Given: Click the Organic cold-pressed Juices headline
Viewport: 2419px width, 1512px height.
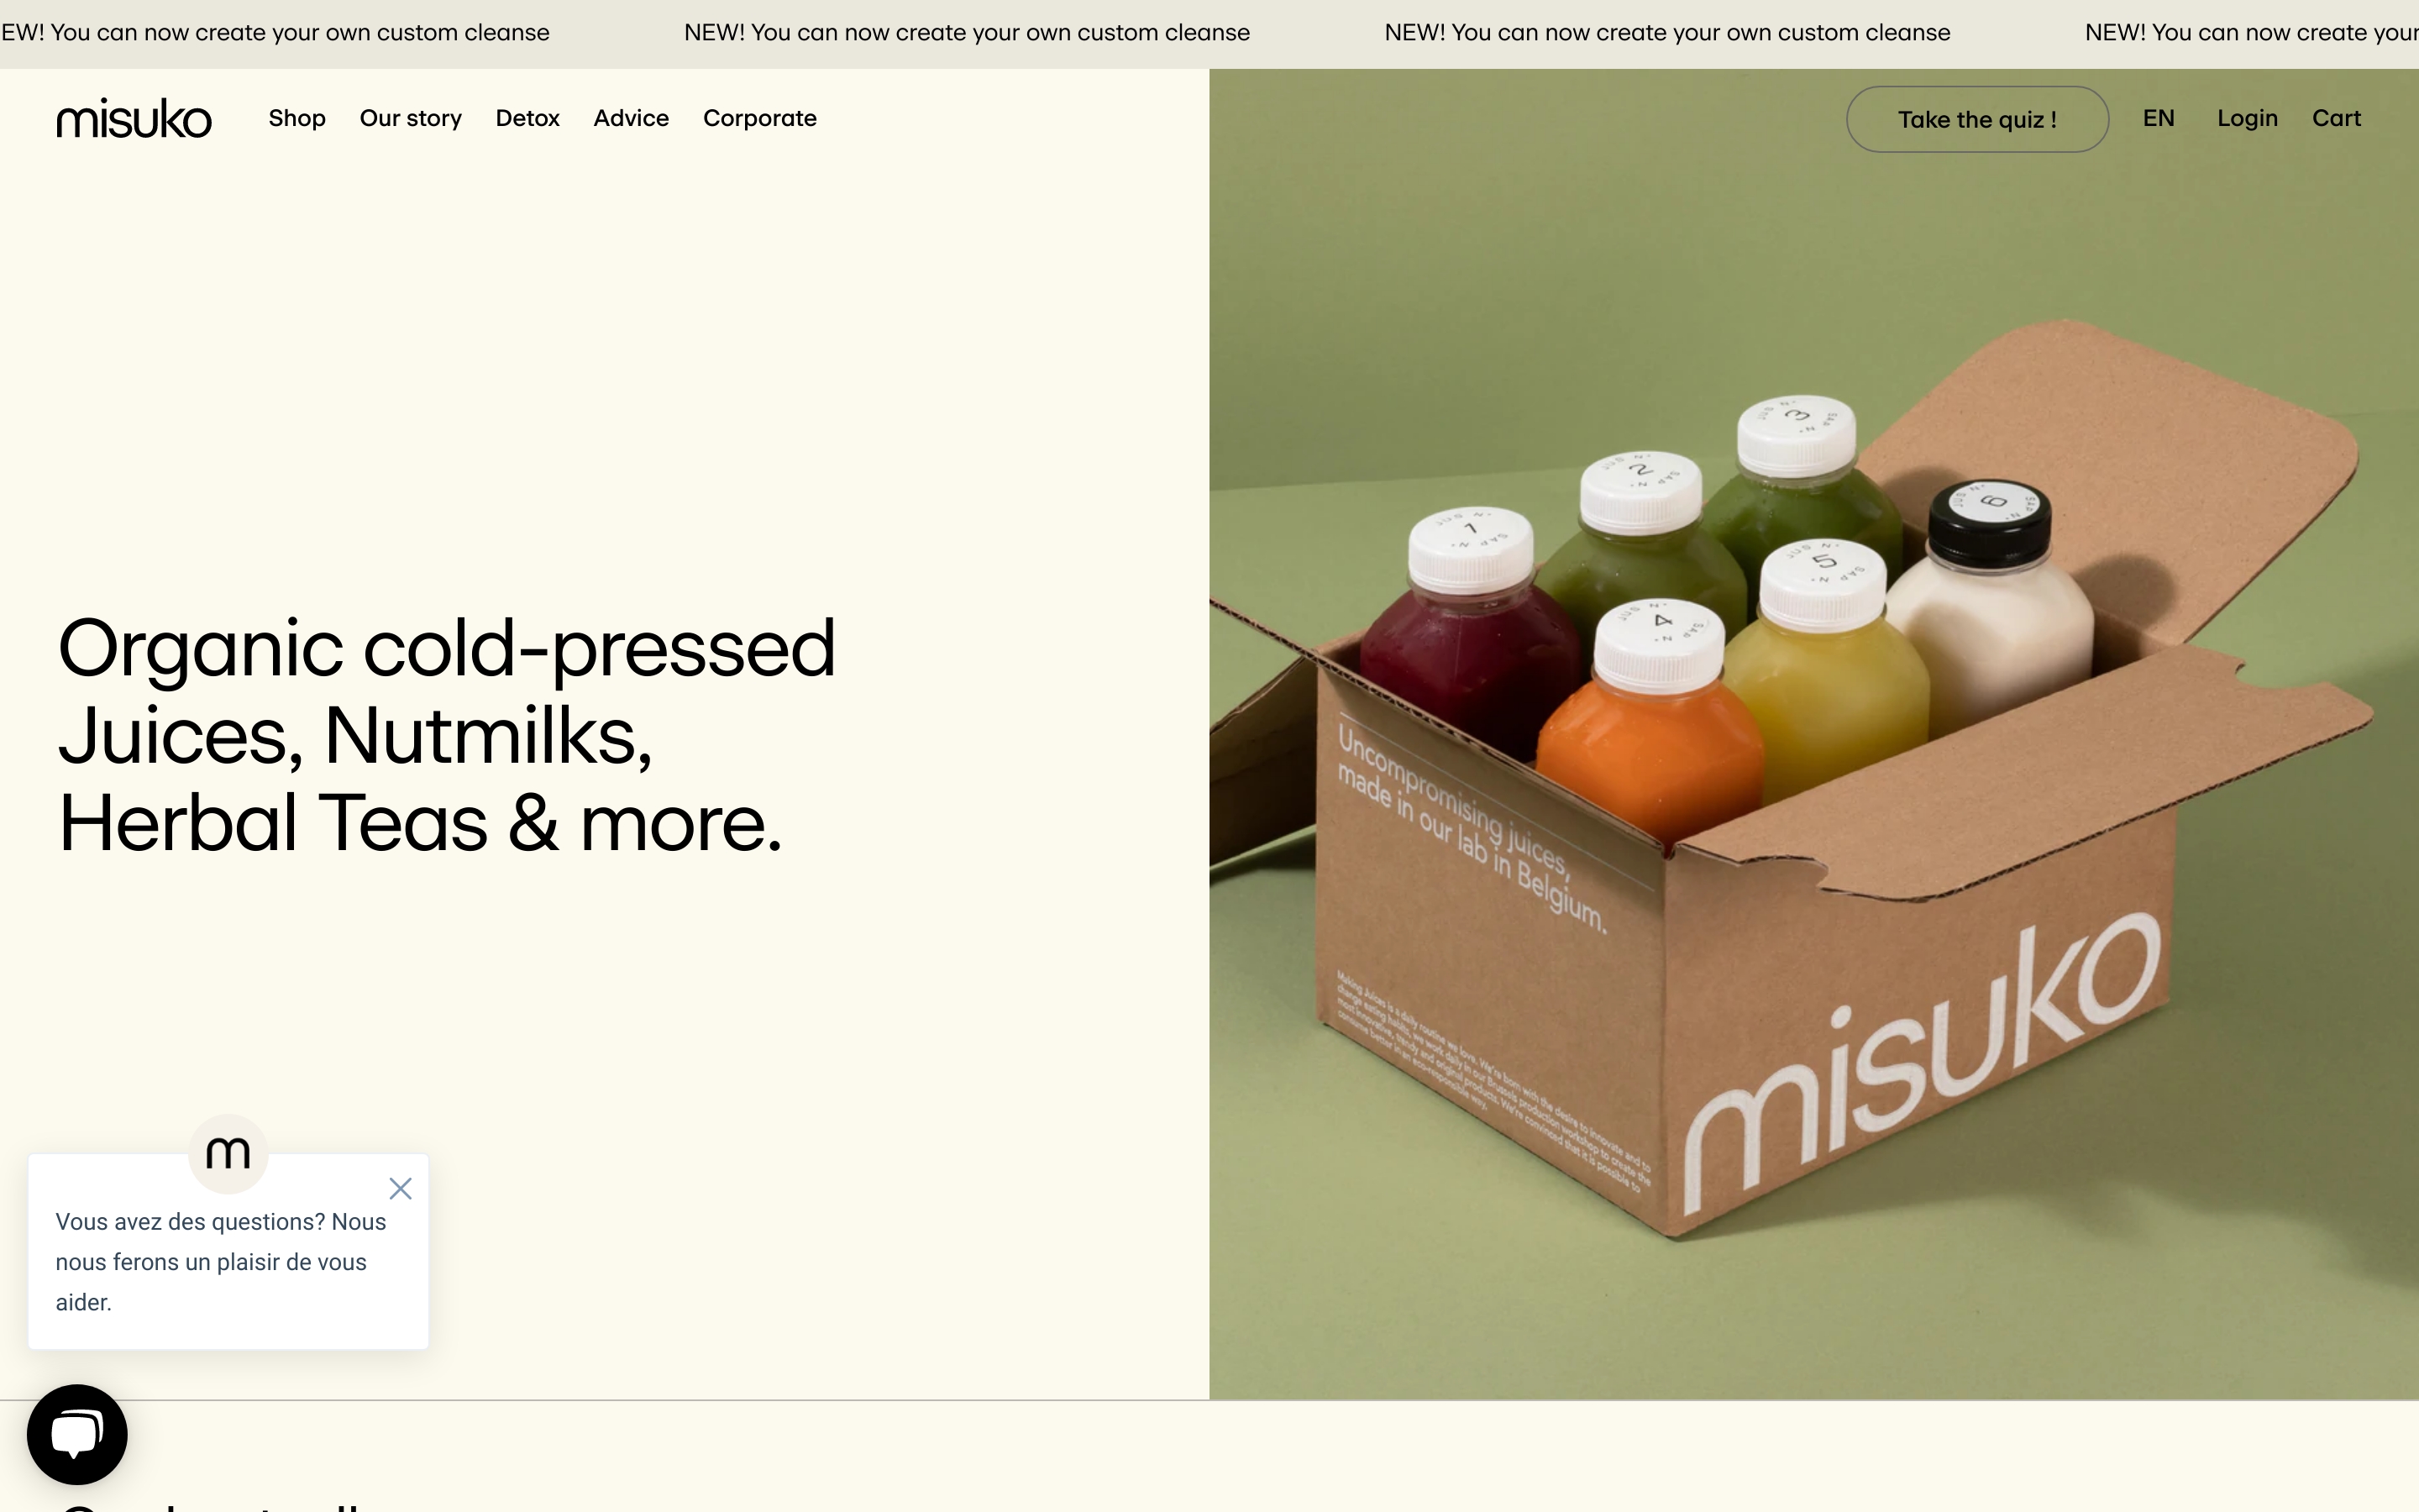Looking at the screenshot, I should pyautogui.click(x=446, y=735).
